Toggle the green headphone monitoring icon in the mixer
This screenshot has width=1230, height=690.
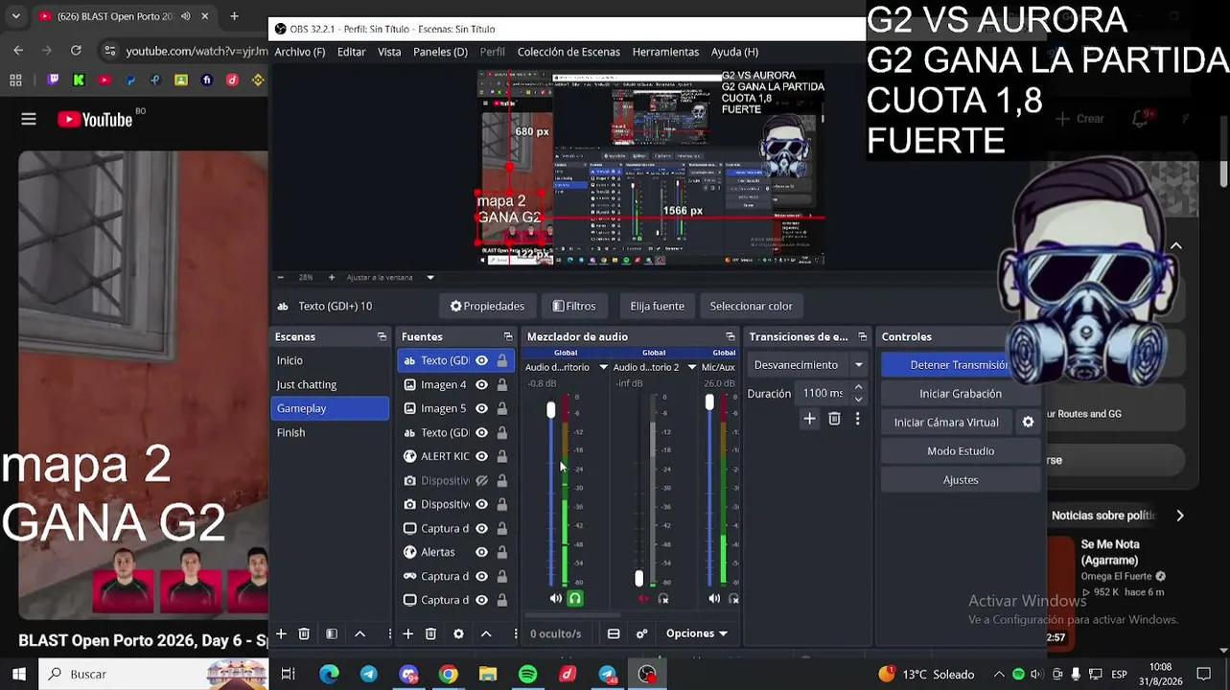(575, 598)
